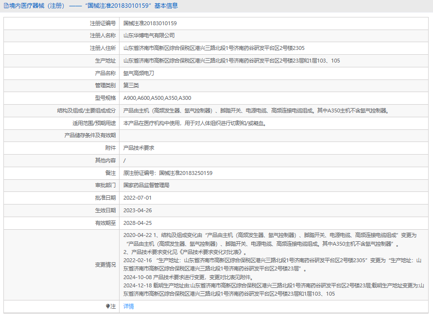Click the line 2、产品技术要求变化见《产品技术要求变化对比表》
433x315 pixels.
185,252
